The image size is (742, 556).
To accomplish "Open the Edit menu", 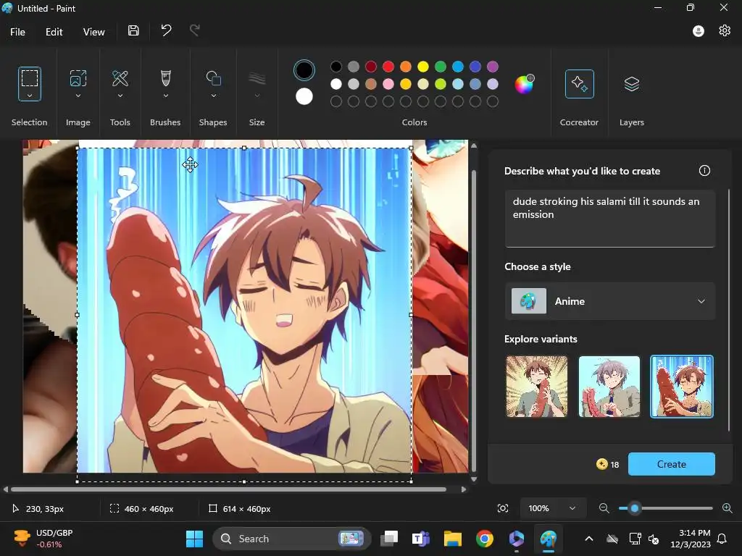I will point(54,32).
